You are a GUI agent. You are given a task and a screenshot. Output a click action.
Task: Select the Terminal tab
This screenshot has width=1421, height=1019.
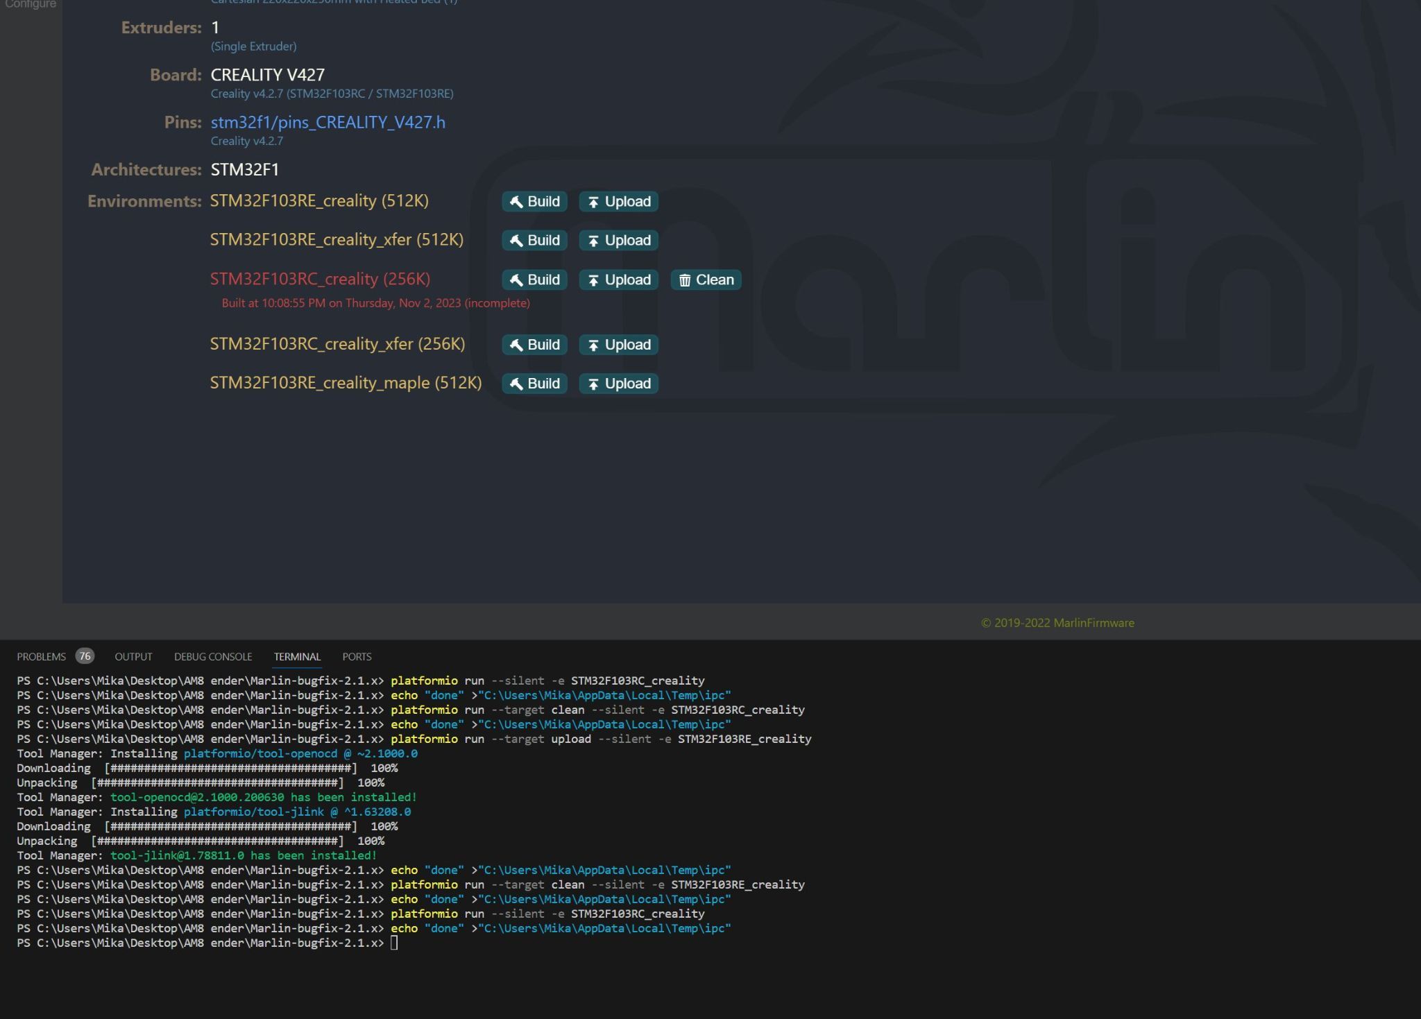297,656
